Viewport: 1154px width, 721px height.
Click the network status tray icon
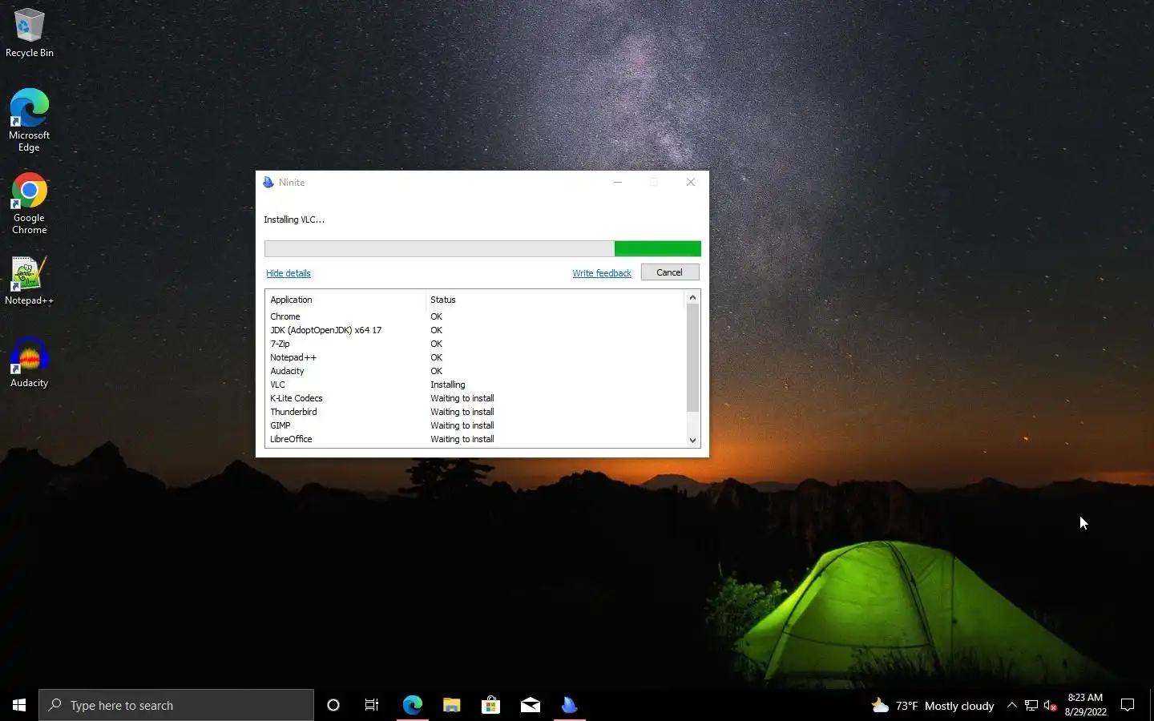click(1031, 706)
